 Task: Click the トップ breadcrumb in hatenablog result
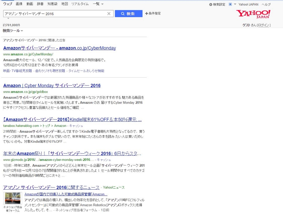pos(46,126)
